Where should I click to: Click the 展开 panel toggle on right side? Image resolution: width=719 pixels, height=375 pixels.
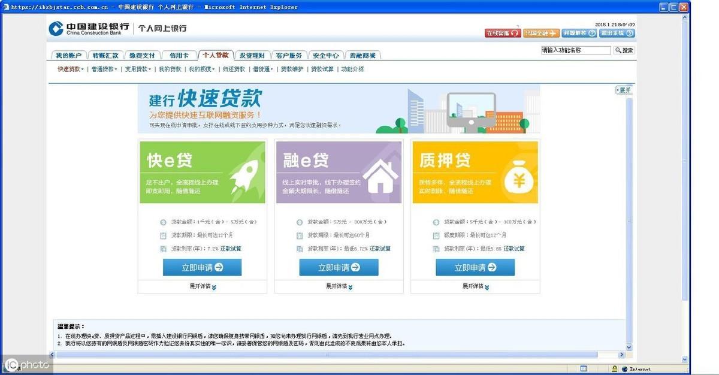click(x=624, y=90)
